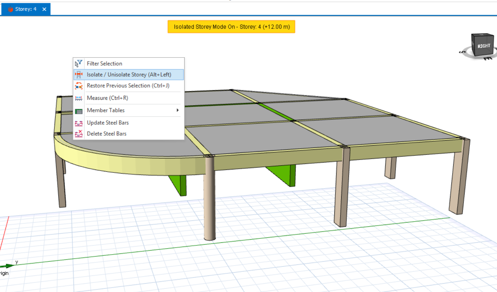Close the Storey: 4 tab
The height and width of the screenshot is (292, 497).
pyautogui.click(x=44, y=9)
